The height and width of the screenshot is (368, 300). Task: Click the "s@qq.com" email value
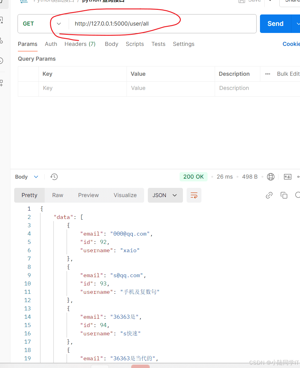click(127, 276)
